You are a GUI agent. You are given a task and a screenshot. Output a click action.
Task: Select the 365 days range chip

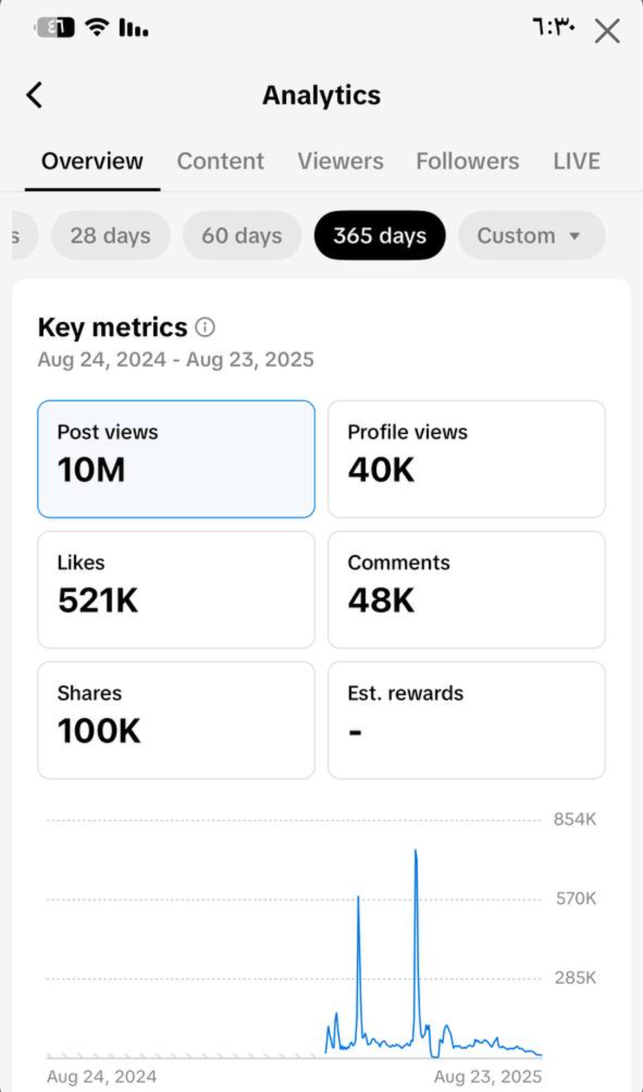pos(380,236)
